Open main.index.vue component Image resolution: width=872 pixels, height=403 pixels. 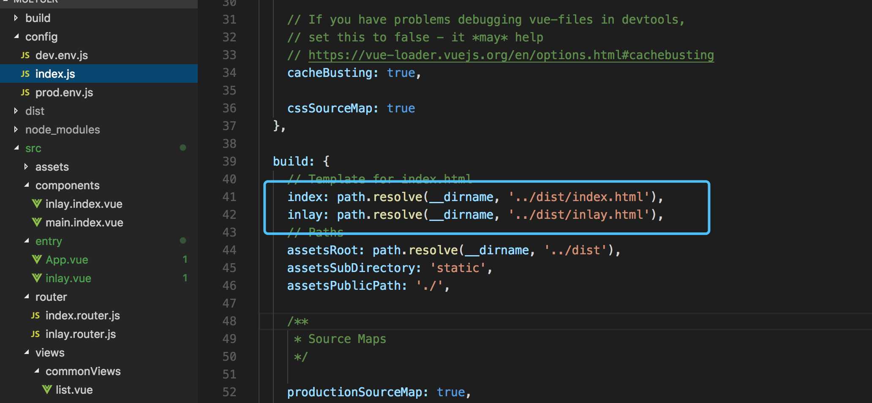84,223
